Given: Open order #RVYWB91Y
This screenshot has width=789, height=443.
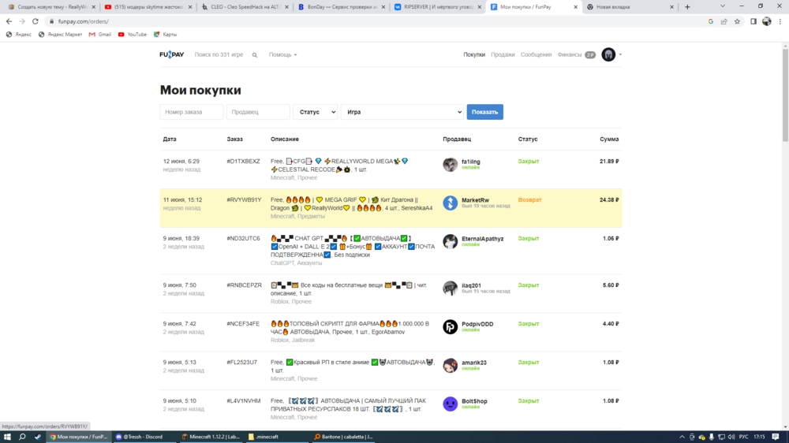Looking at the screenshot, I should click(x=244, y=200).
